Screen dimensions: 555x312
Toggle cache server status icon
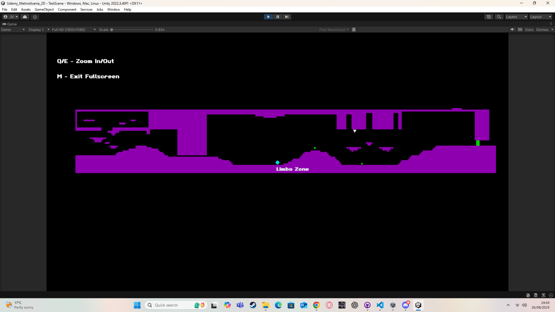click(536, 295)
